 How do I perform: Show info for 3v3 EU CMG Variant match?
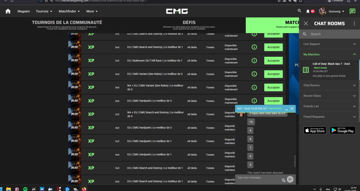click(x=254, y=74)
